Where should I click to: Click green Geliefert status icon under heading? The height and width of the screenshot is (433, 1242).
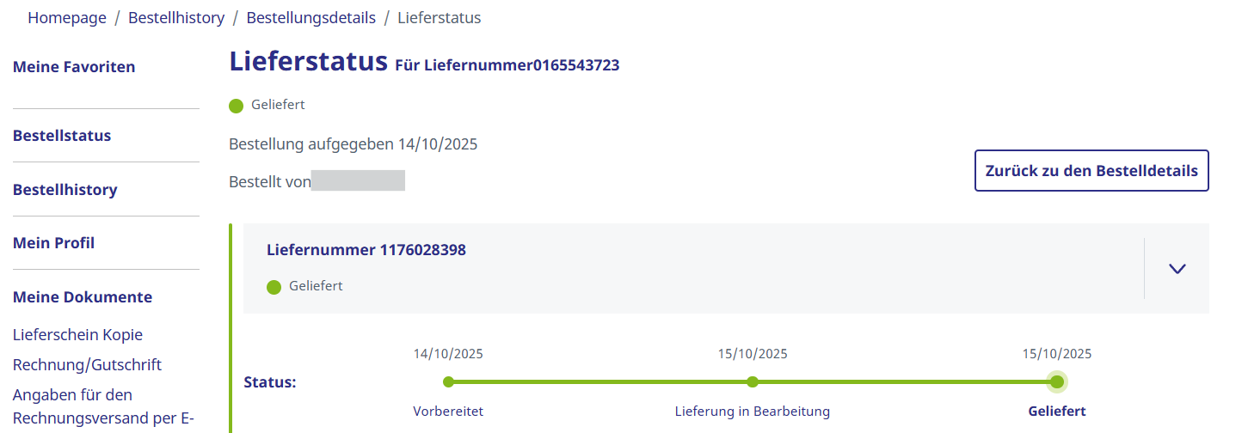click(237, 106)
